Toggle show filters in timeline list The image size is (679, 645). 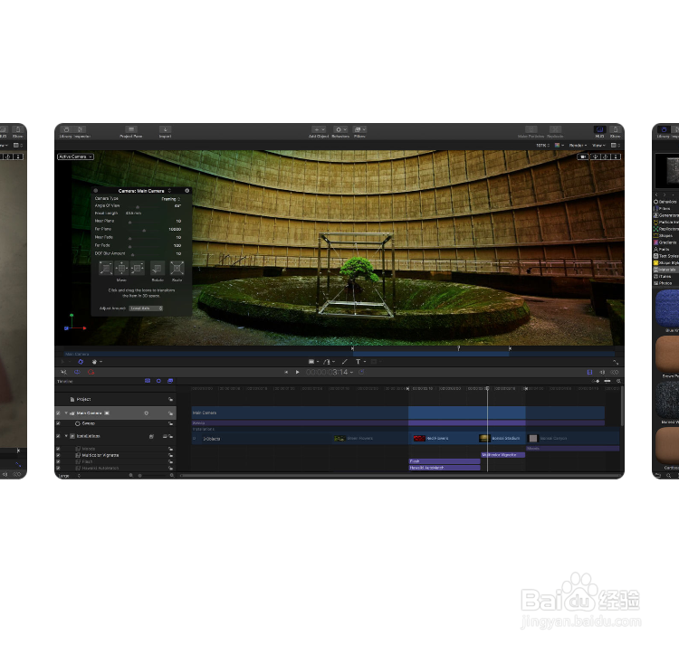[170, 381]
